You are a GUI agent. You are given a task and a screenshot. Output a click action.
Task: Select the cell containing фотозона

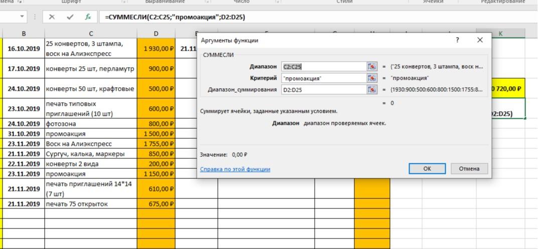(x=91, y=124)
